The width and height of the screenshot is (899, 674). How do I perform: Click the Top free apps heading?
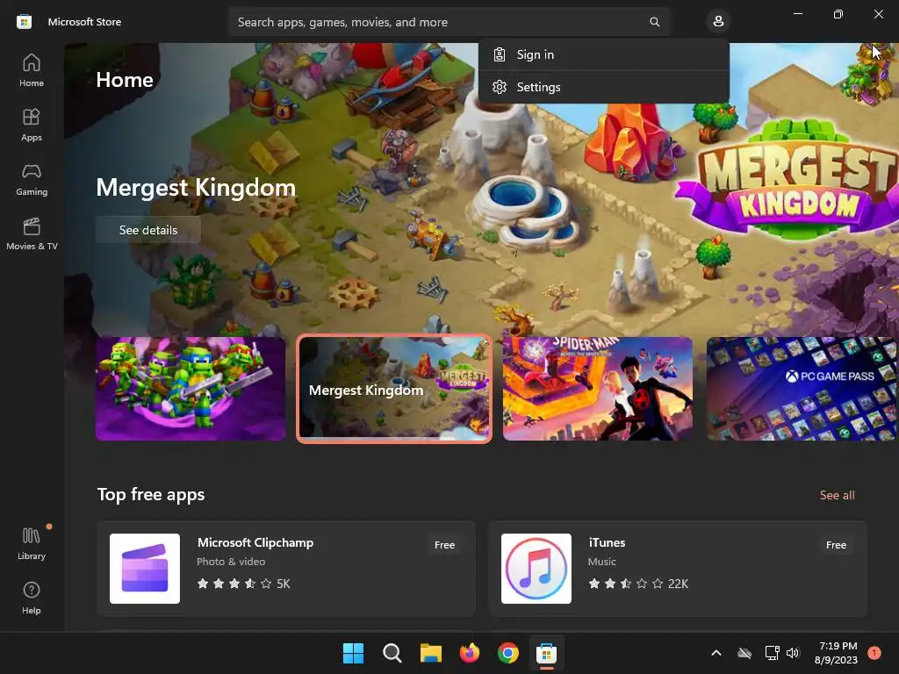pyautogui.click(x=151, y=494)
